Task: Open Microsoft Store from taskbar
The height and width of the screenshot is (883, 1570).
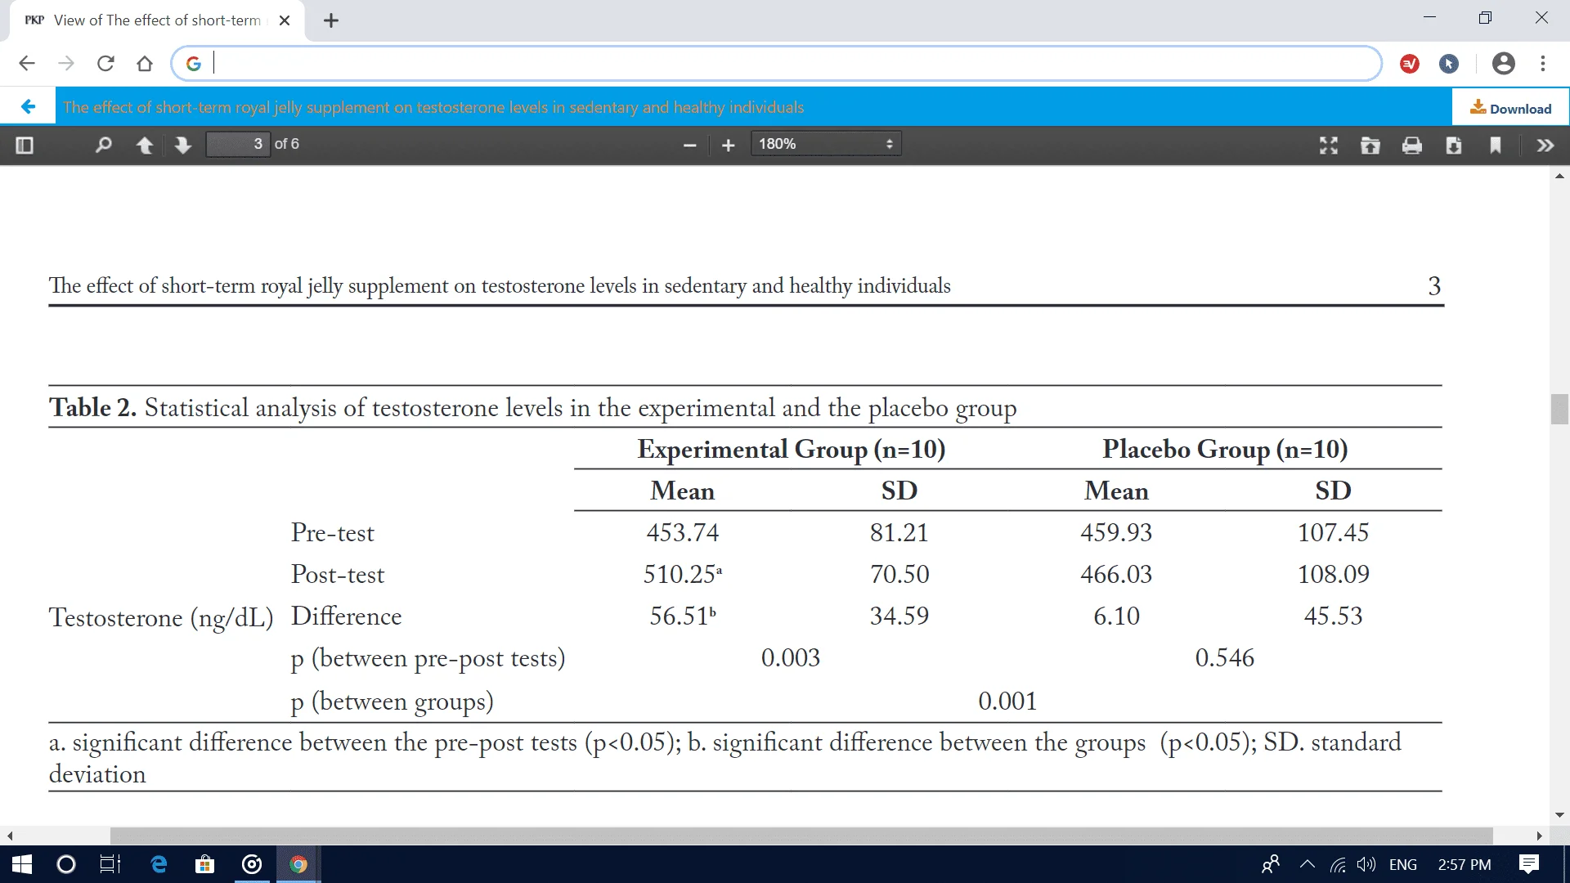Action: [204, 864]
